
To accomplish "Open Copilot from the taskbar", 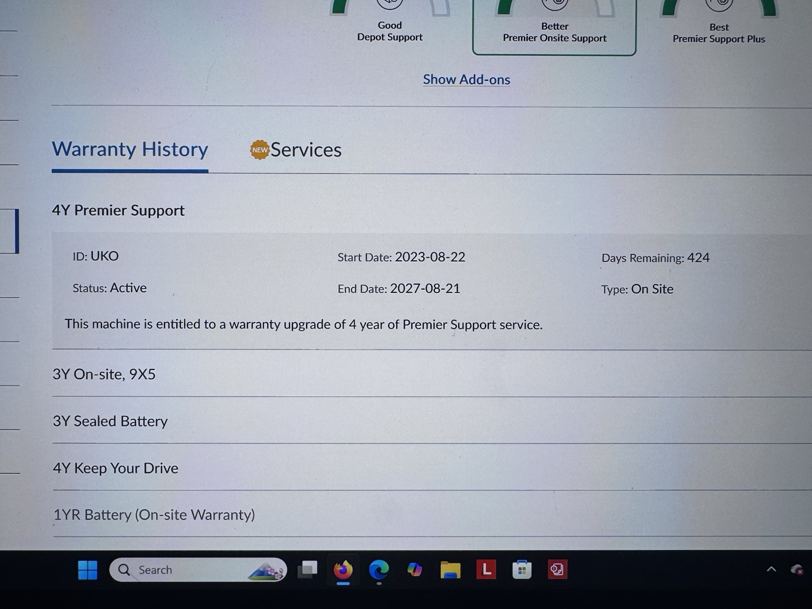I will (415, 570).
